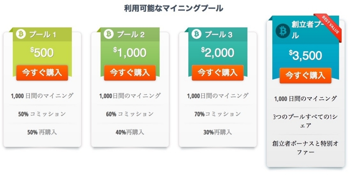Click the Bitcoin icon on プール 3
The width and height of the screenshot is (363, 180).
pyautogui.click(x=196, y=34)
